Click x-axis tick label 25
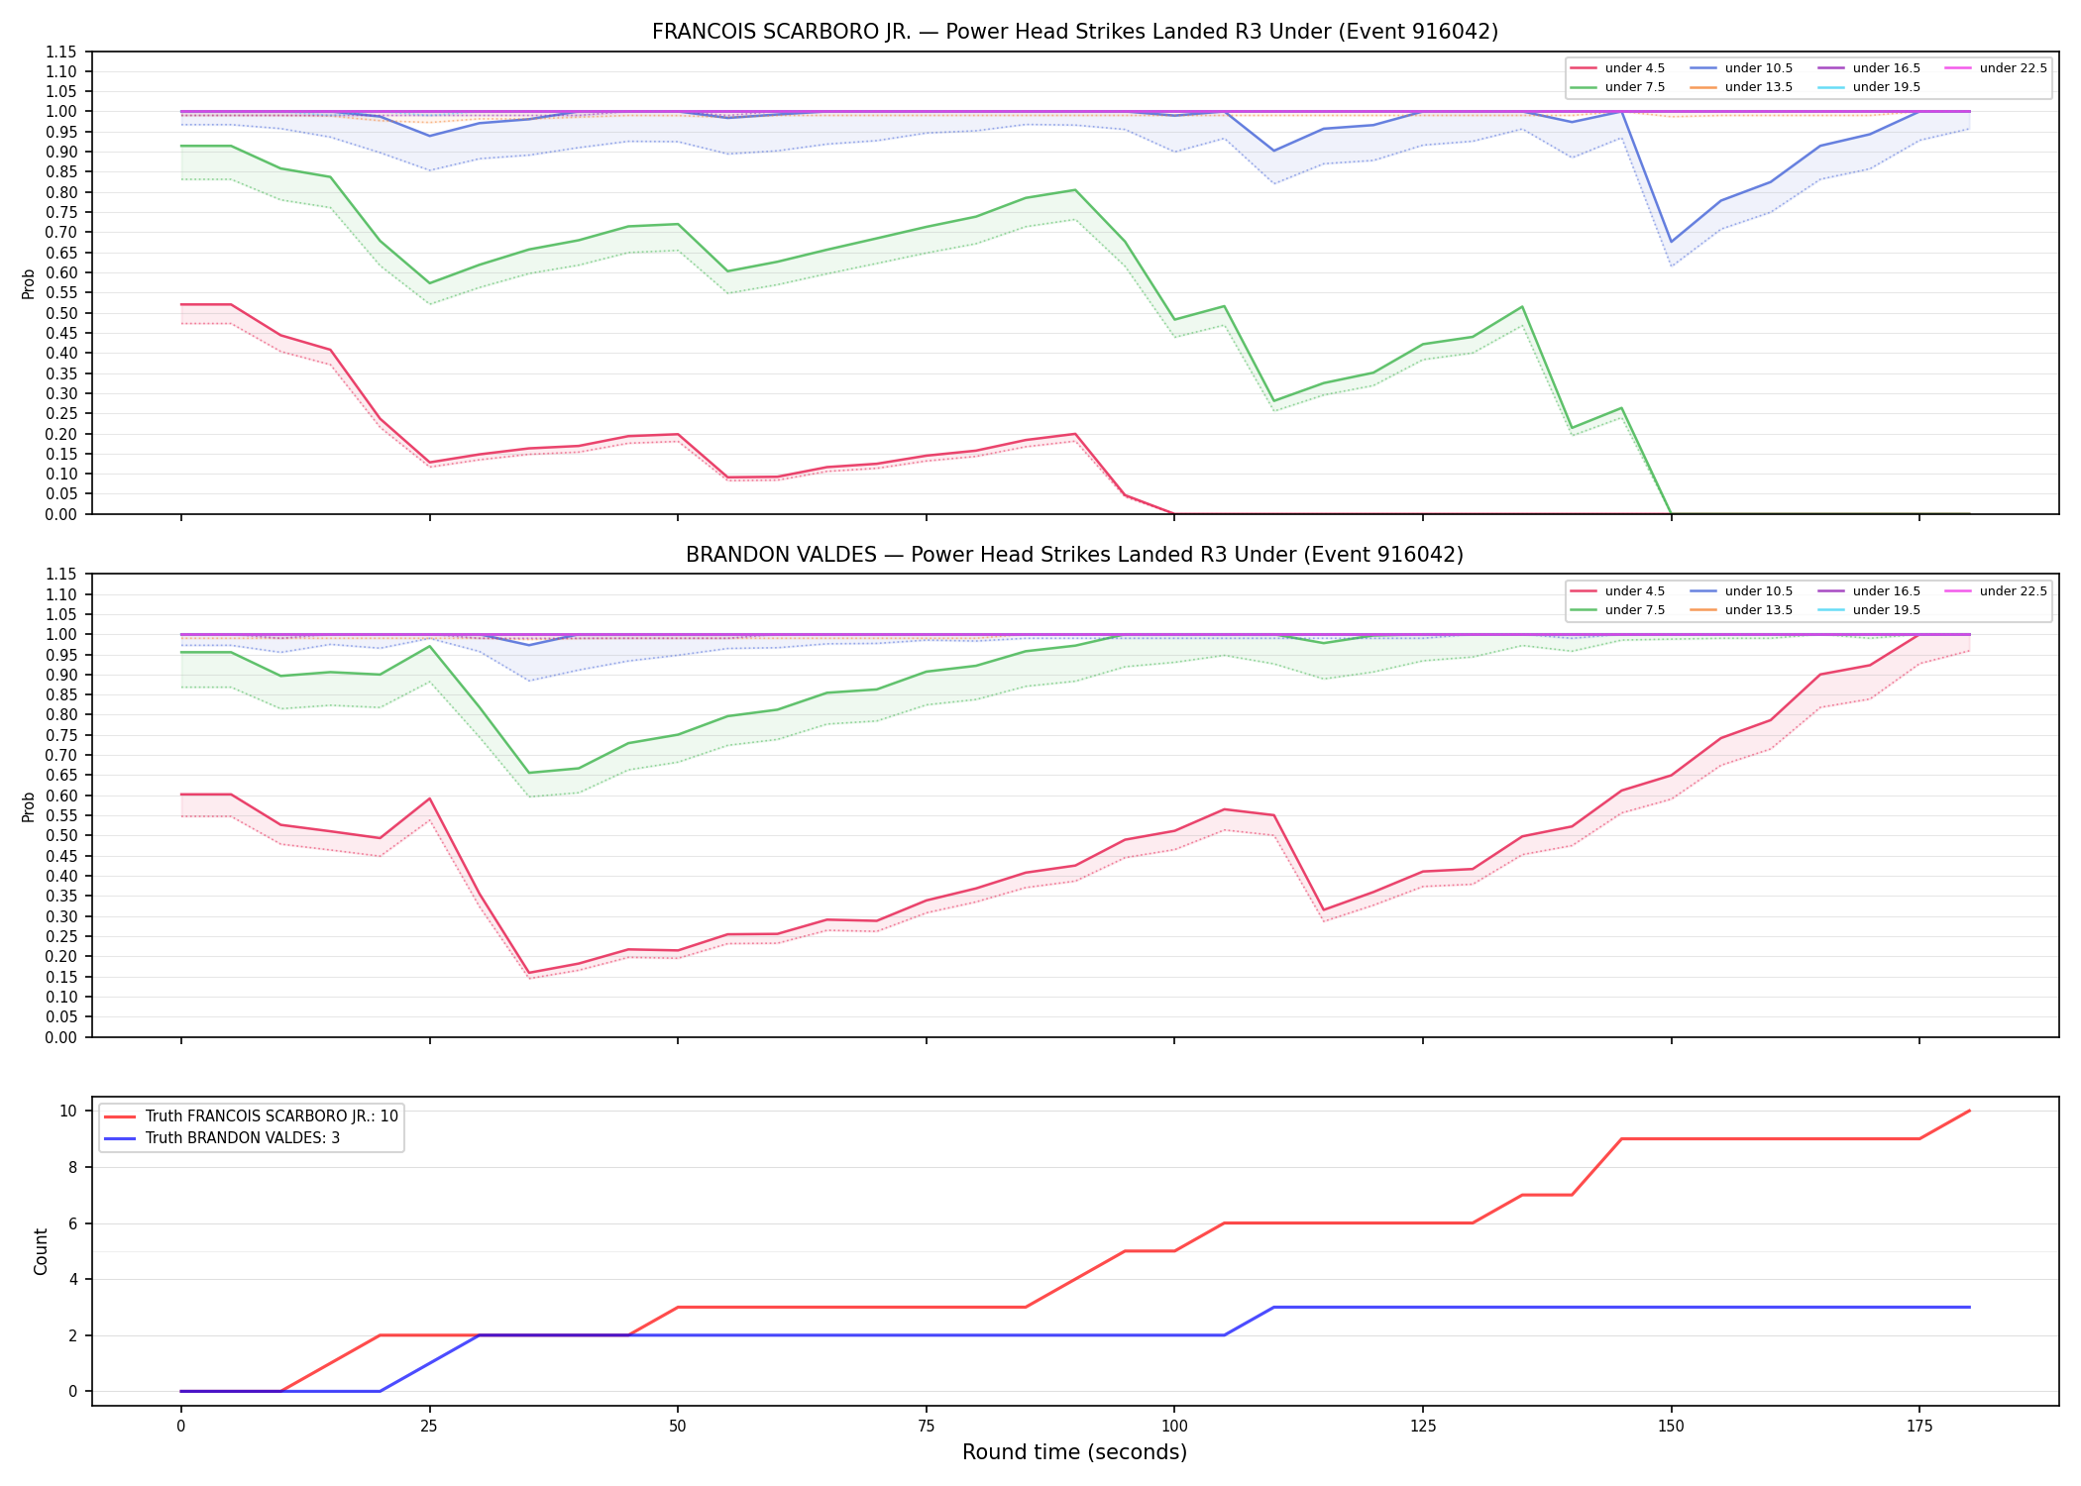 (x=429, y=1427)
